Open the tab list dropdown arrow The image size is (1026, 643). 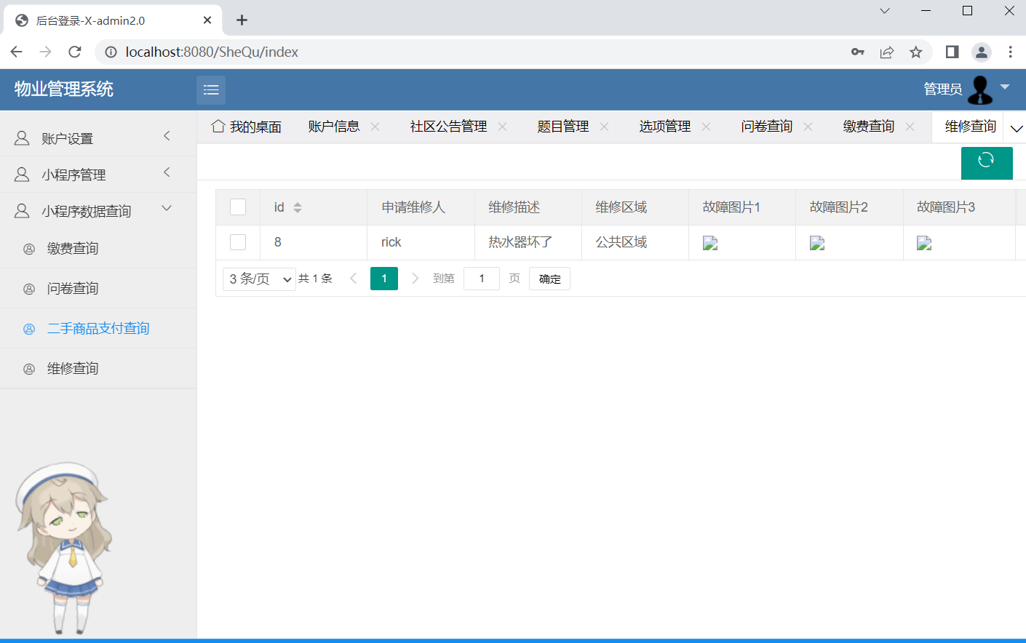pos(1016,129)
